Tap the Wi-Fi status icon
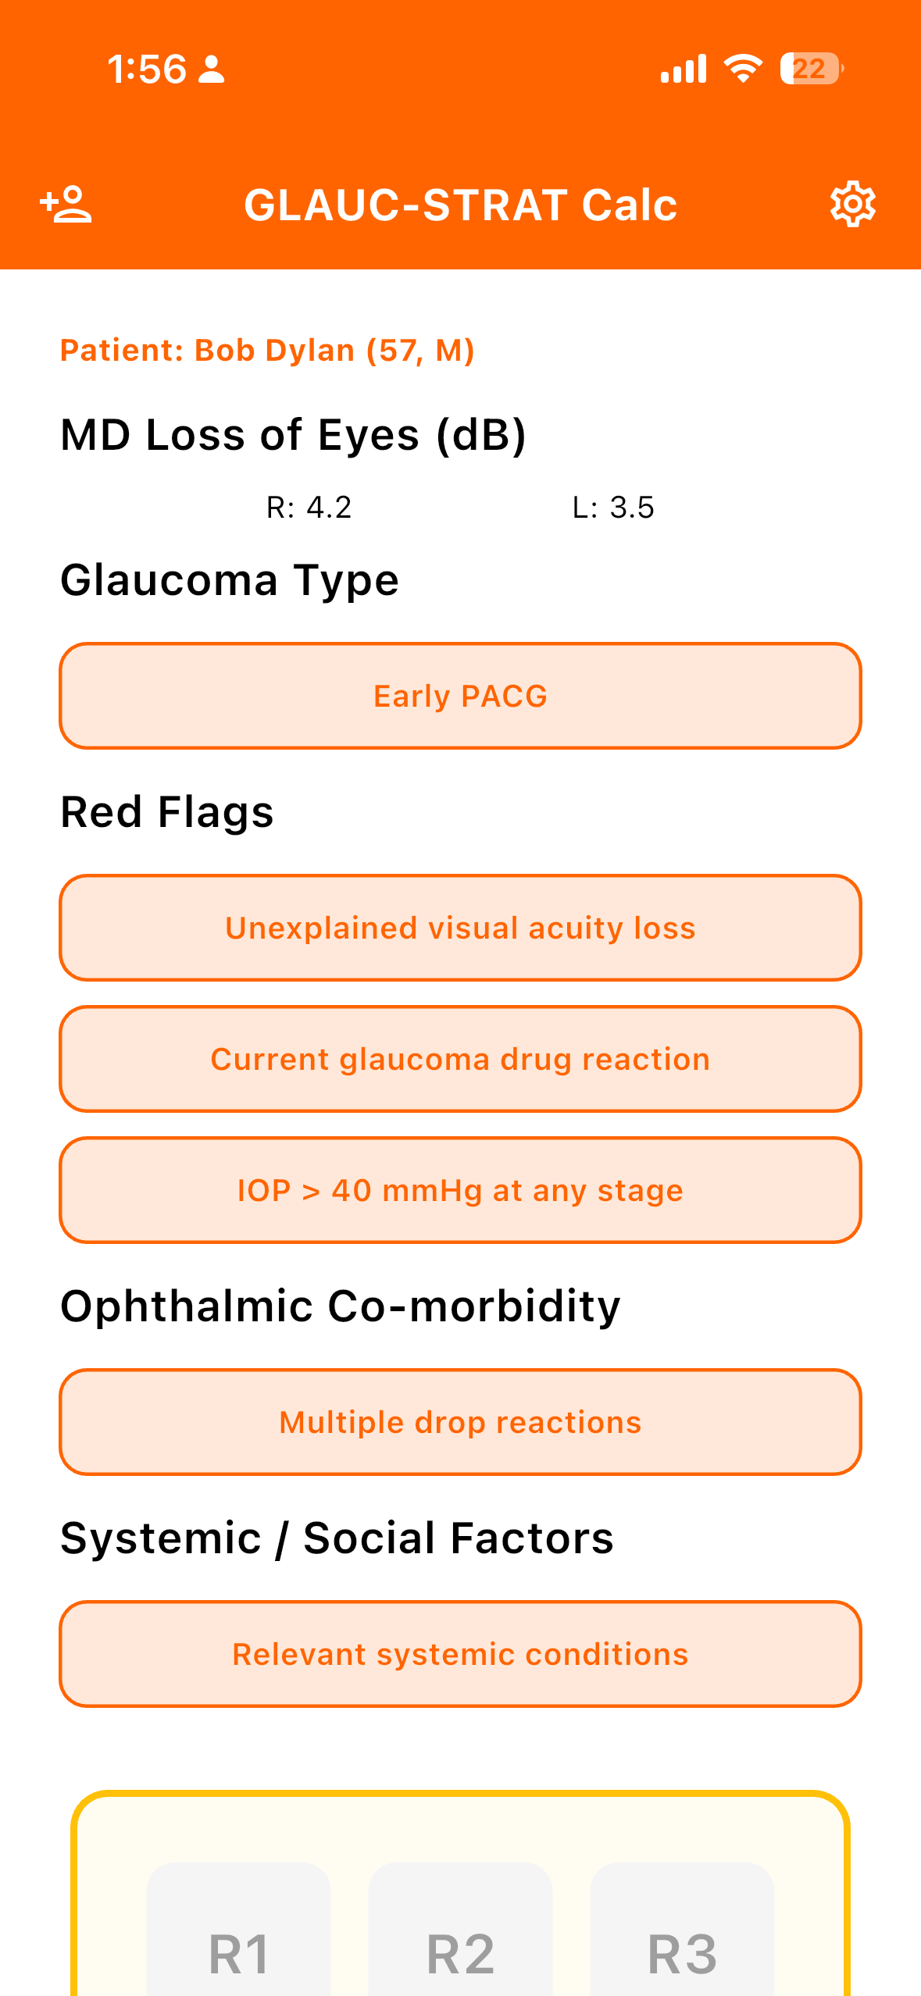This screenshot has width=921, height=1996. (743, 69)
